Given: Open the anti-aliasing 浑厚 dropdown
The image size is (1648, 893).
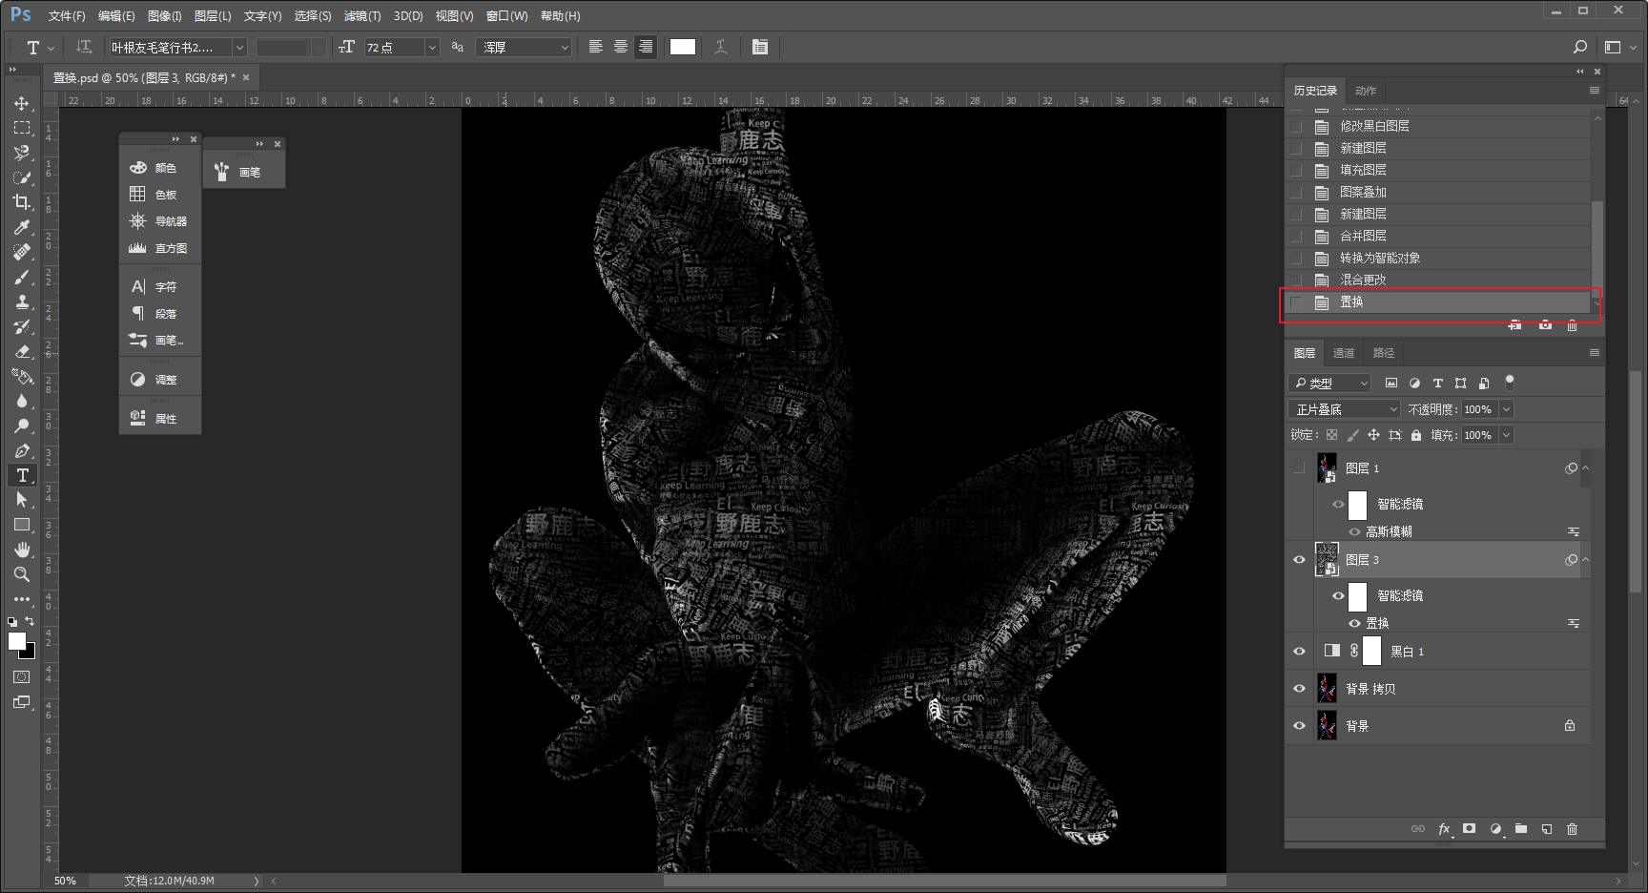Looking at the screenshot, I should (525, 47).
